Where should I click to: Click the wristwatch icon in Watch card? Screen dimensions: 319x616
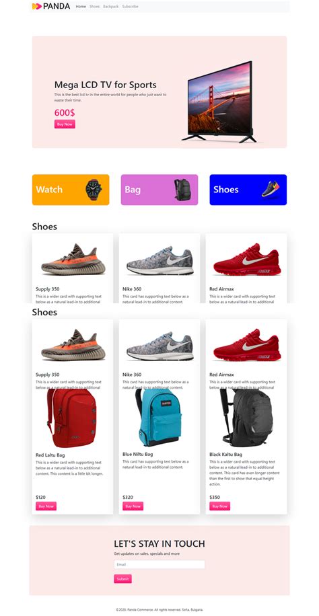(x=94, y=190)
